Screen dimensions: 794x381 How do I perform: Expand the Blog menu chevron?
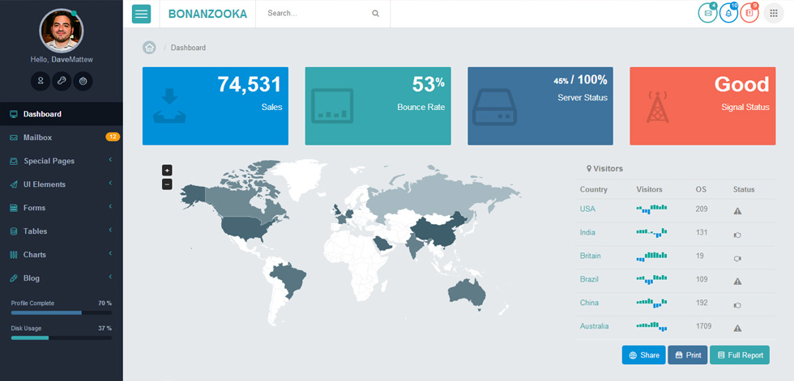(110, 277)
